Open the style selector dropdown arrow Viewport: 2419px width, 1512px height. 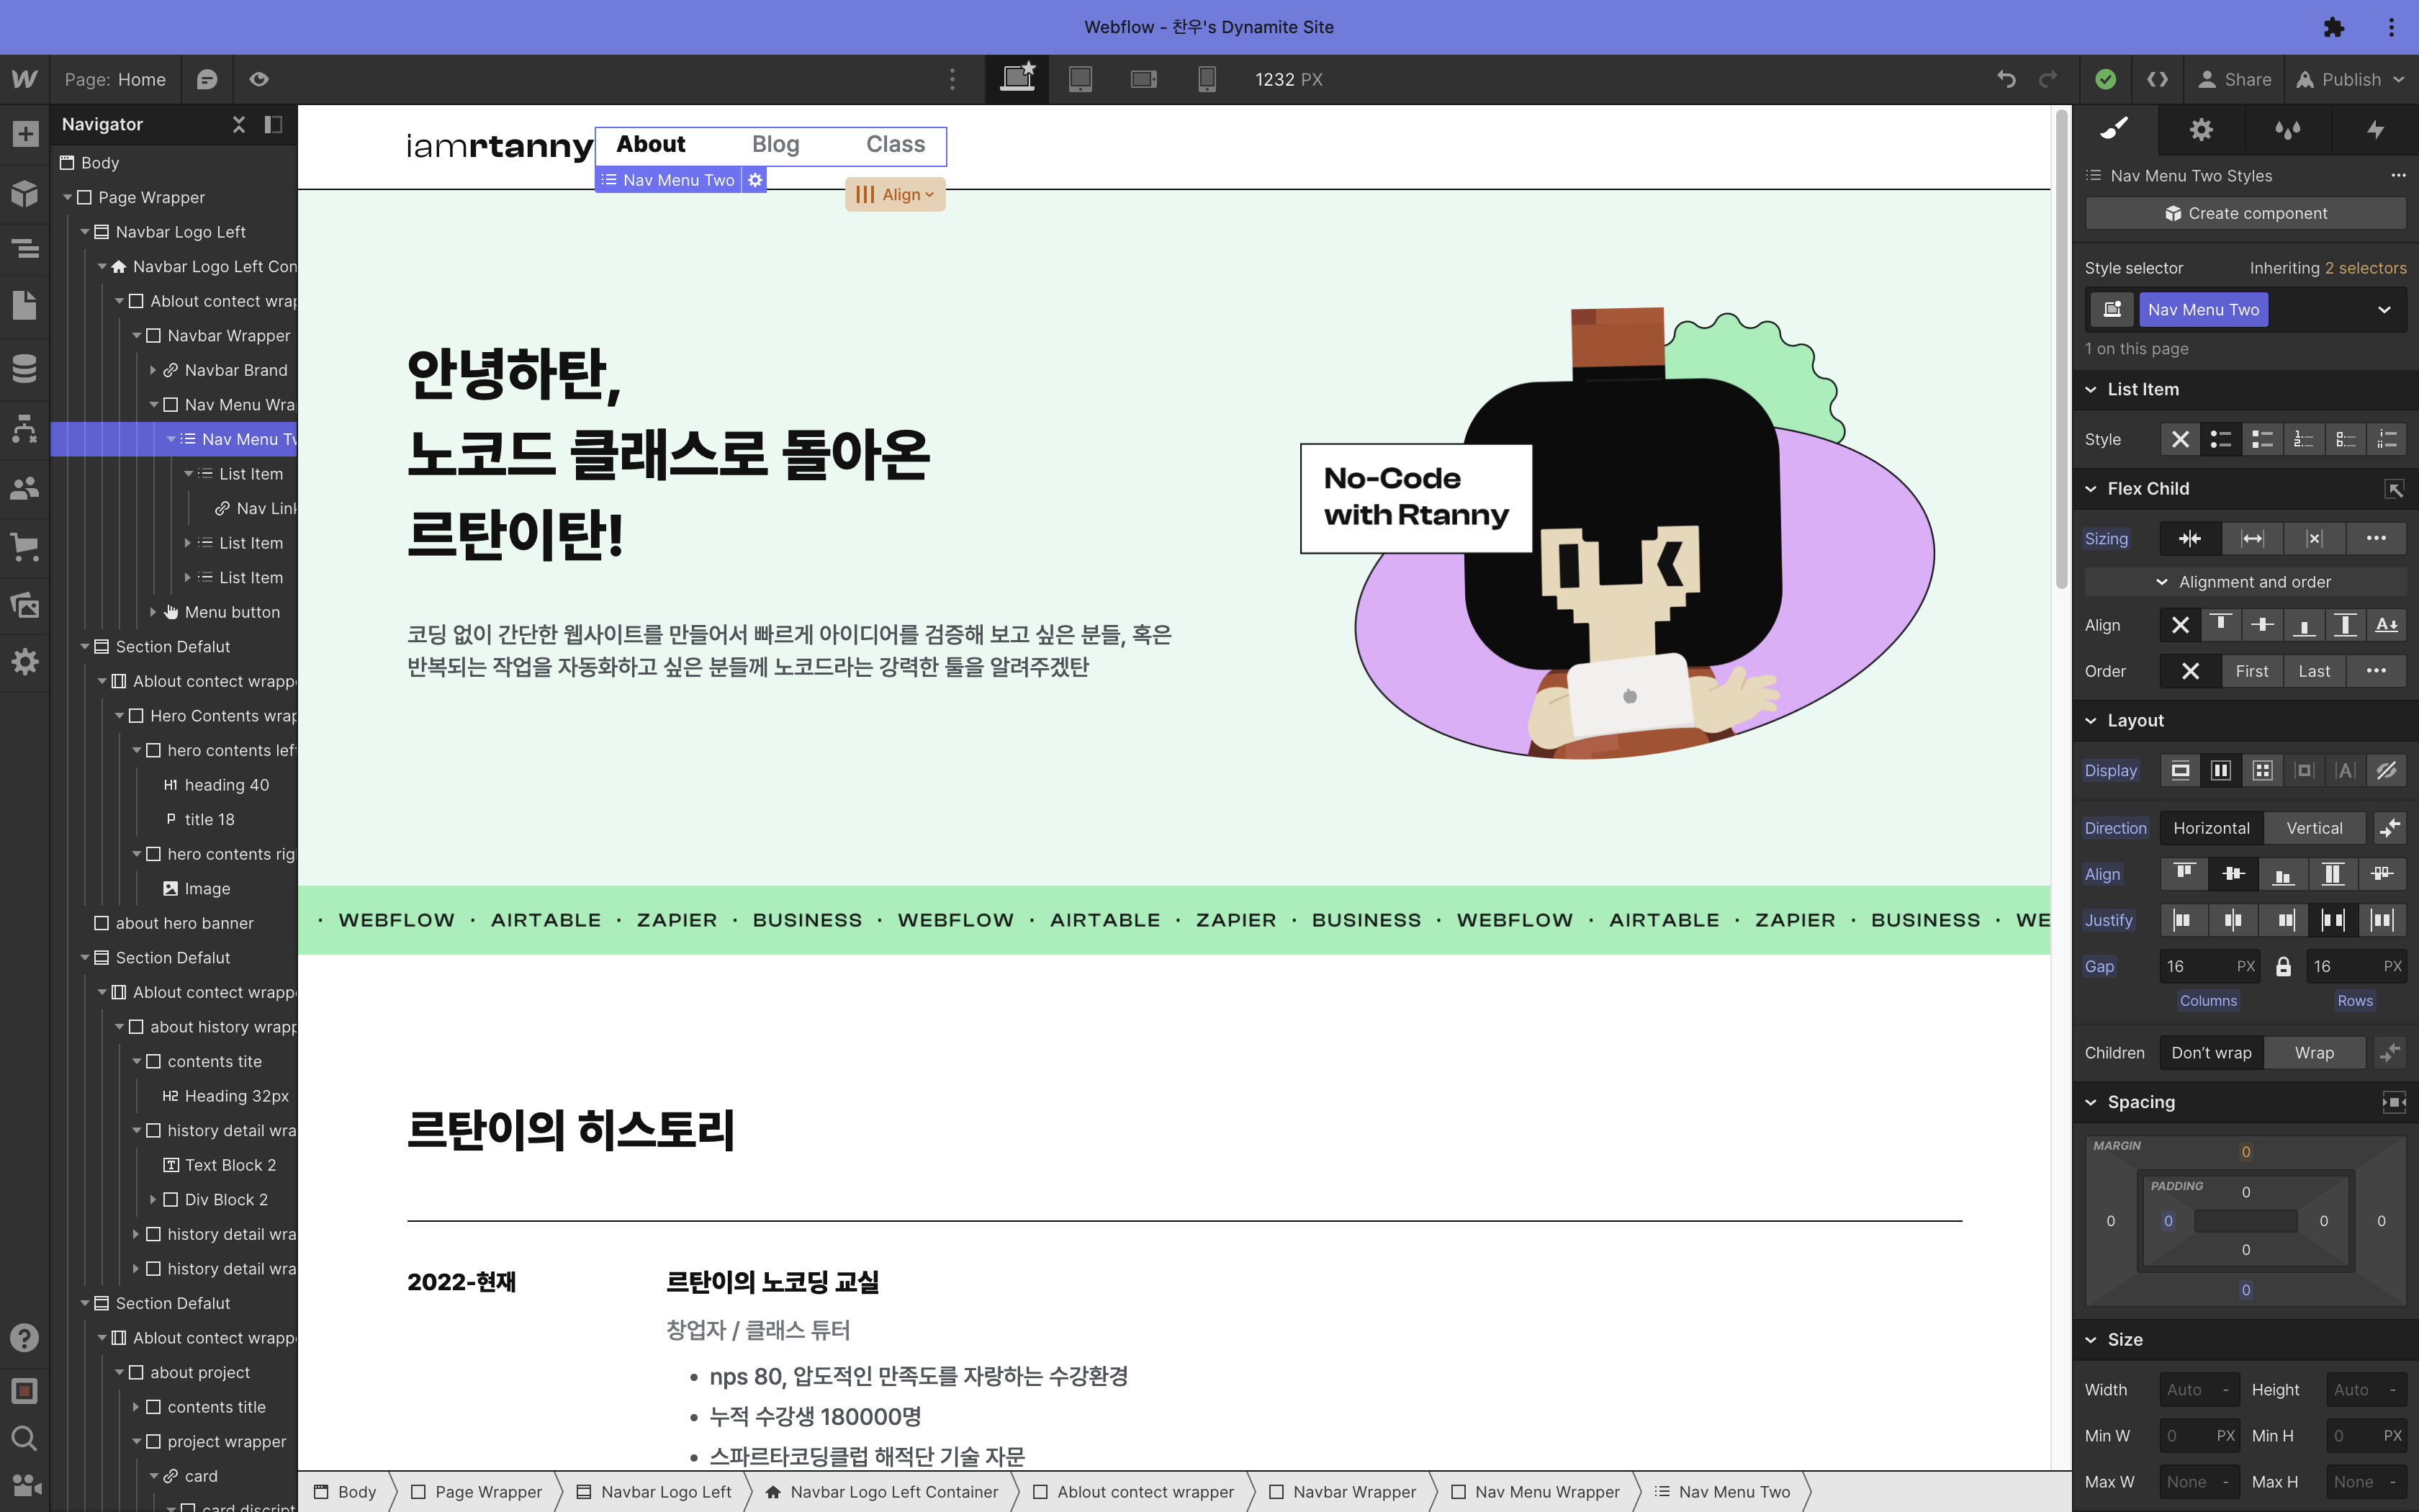coord(2384,310)
